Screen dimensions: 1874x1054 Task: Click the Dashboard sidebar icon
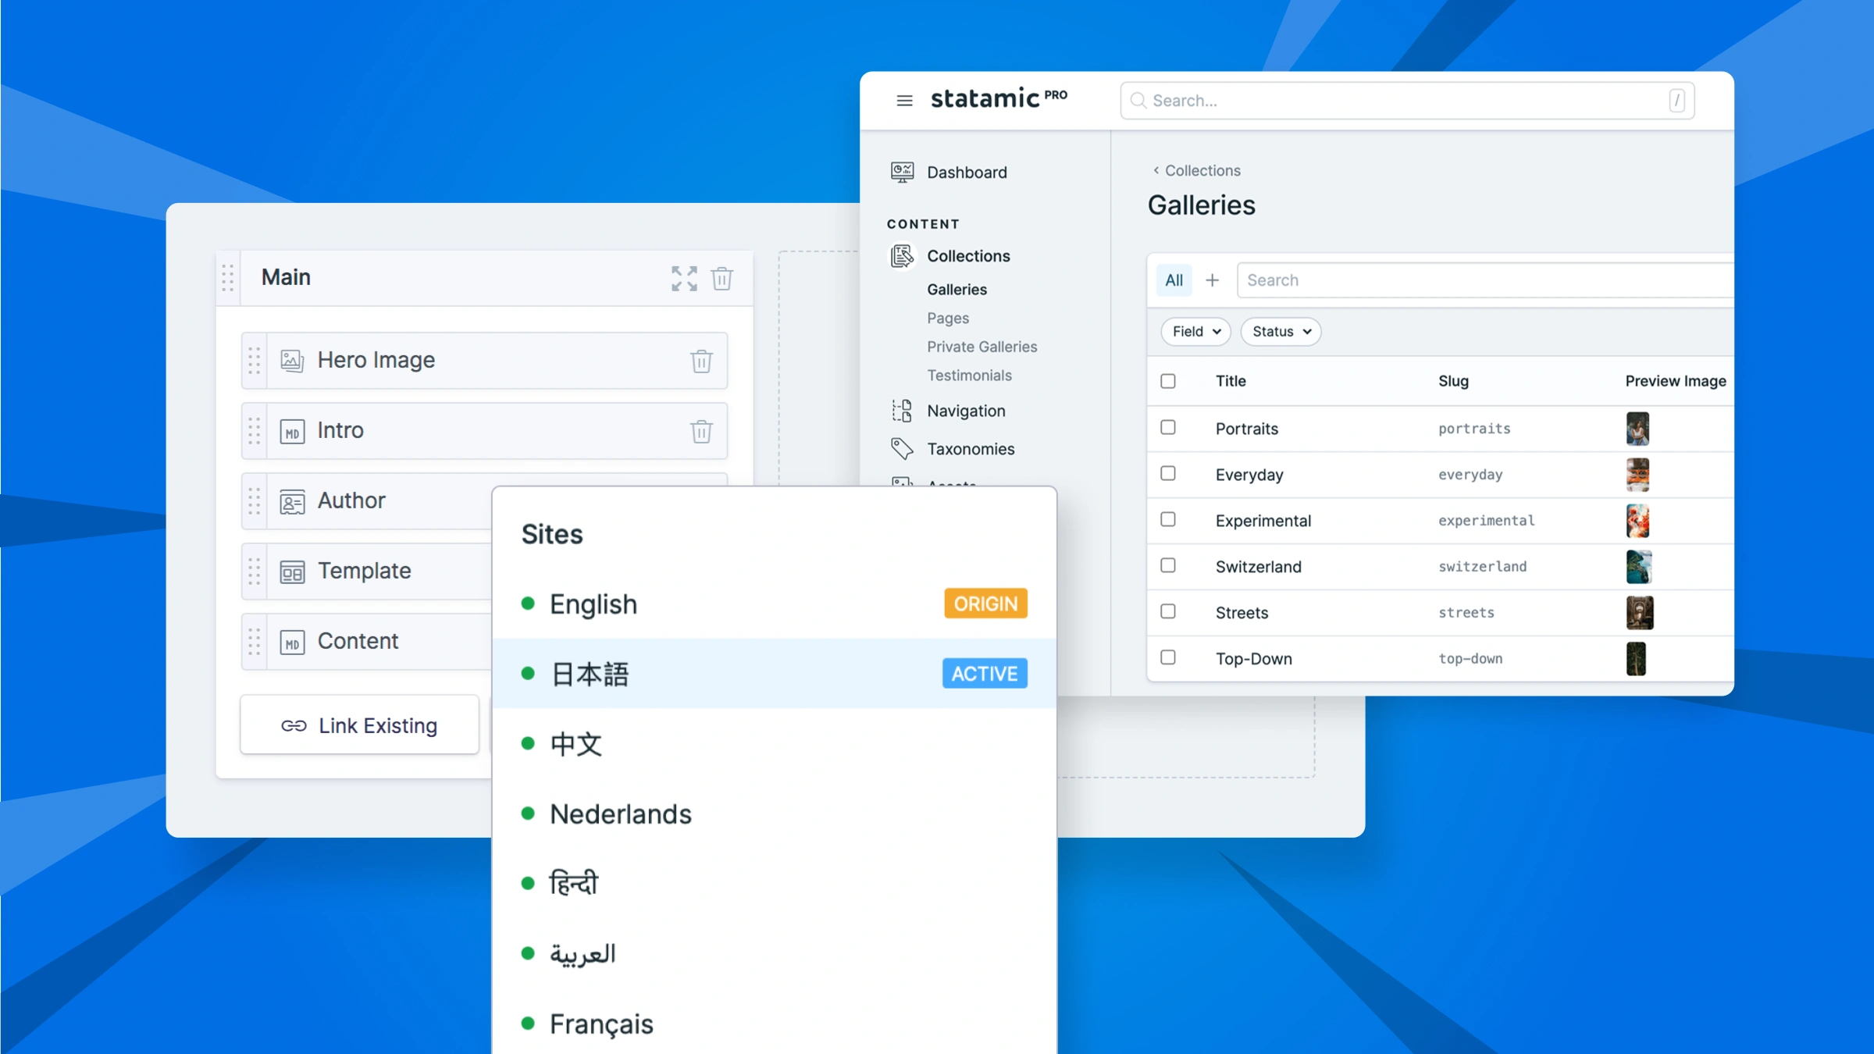902,173
